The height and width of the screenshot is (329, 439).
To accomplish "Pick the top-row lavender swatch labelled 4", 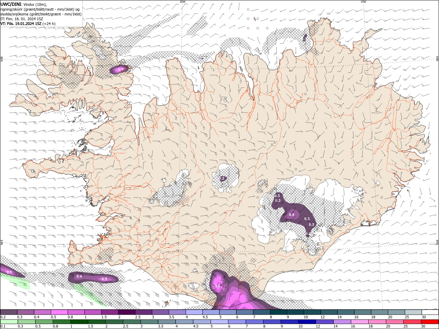I will 194,312.
